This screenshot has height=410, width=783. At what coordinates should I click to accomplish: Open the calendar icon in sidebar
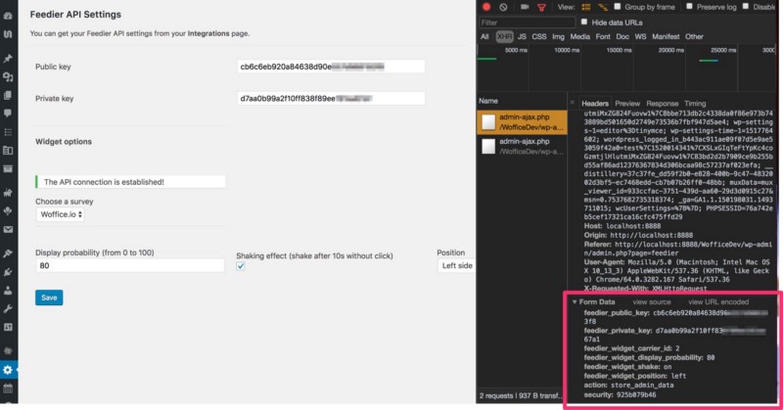[8, 388]
